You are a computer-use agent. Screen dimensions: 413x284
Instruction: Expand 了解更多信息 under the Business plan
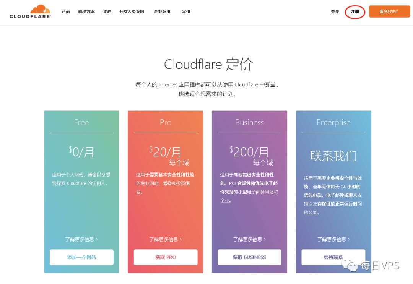pos(249,239)
